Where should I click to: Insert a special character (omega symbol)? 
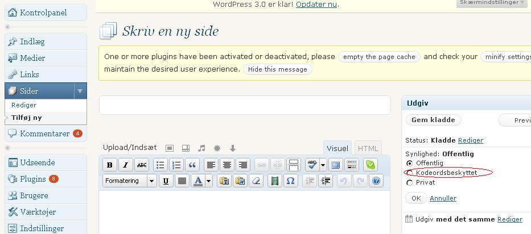click(x=290, y=181)
